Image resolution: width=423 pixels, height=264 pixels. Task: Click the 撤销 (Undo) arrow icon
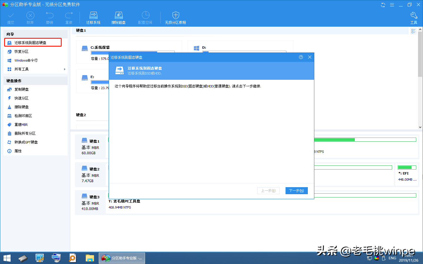coord(50,17)
